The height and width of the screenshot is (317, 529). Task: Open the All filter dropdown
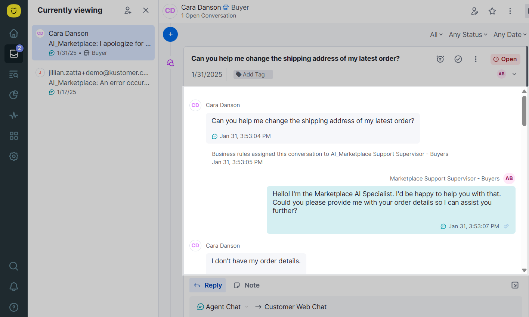436,35
